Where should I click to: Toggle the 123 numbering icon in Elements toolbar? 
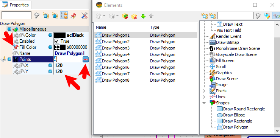click(276, 16)
